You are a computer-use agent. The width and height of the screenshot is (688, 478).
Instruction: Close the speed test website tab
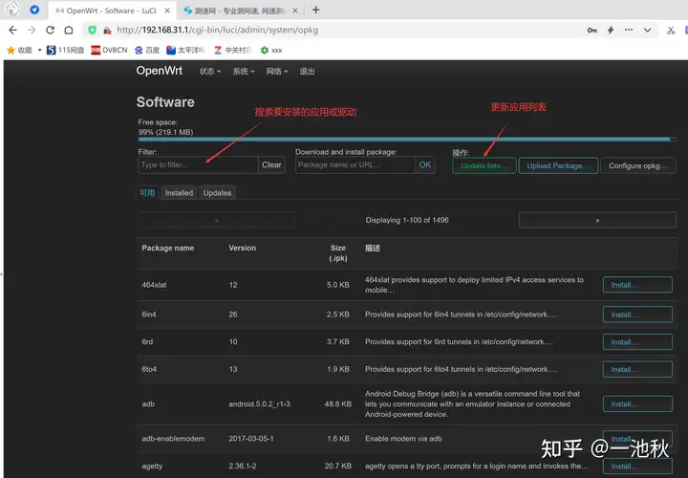click(295, 11)
